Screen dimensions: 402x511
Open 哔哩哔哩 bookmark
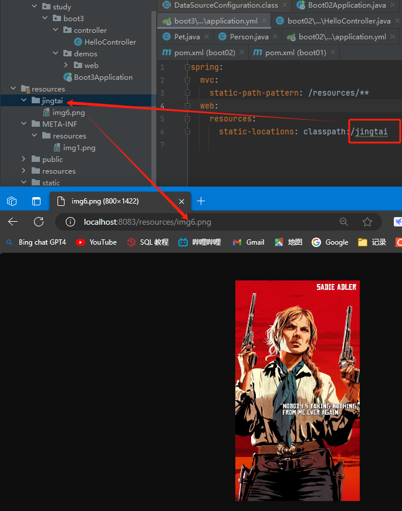tap(200, 242)
